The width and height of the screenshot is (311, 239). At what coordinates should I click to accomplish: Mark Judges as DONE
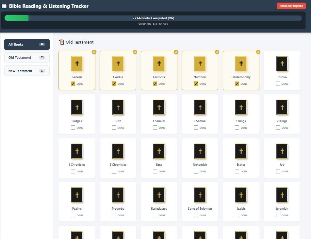point(73,128)
